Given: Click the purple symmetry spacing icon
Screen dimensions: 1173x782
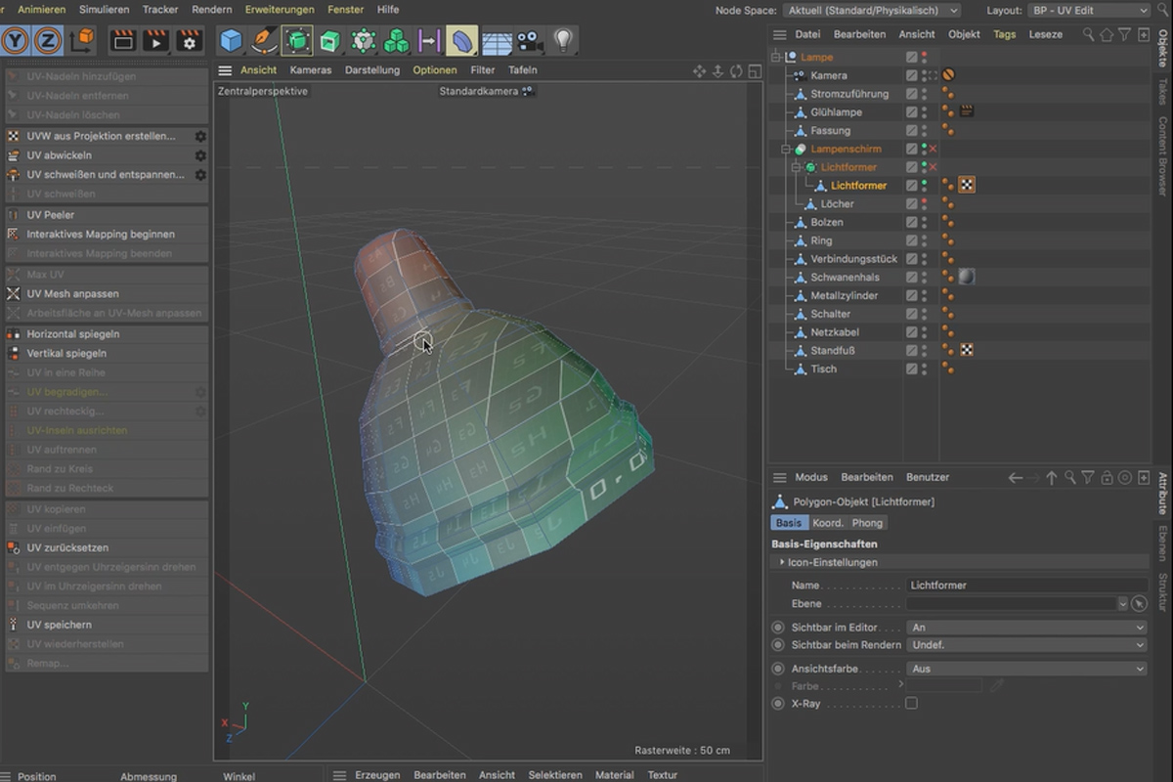Looking at the screenshot, I should (429, 40).
